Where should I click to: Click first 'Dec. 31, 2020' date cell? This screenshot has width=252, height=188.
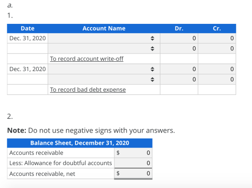pos(27,38)
